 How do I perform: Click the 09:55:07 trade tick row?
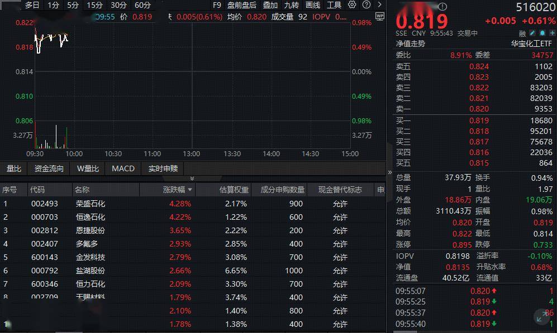tap(474, 291)
